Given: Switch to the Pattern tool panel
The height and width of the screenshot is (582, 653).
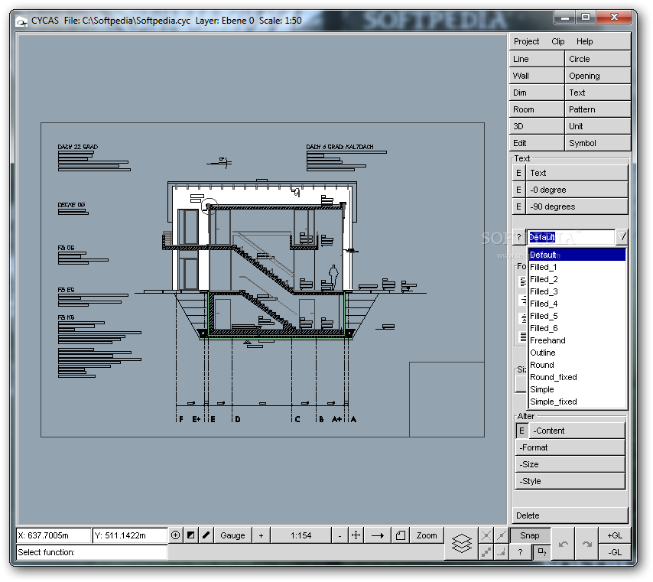Looking at the screenshot, I should [598, 109].
